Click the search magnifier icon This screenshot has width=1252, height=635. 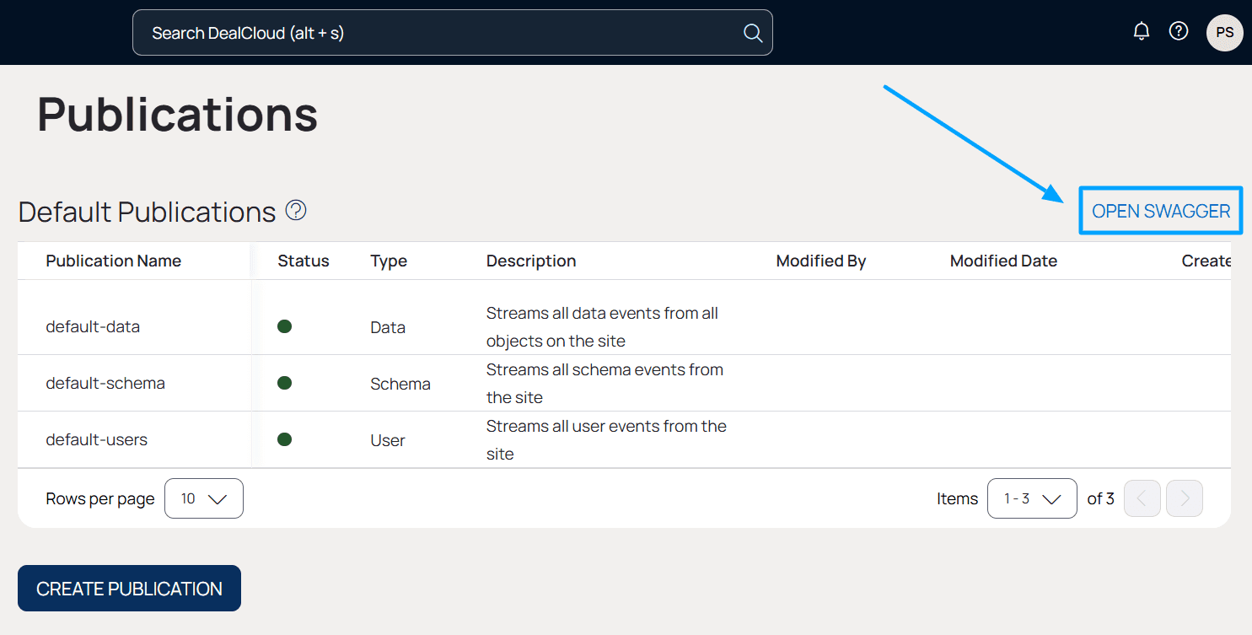click(x=752, y=32)
